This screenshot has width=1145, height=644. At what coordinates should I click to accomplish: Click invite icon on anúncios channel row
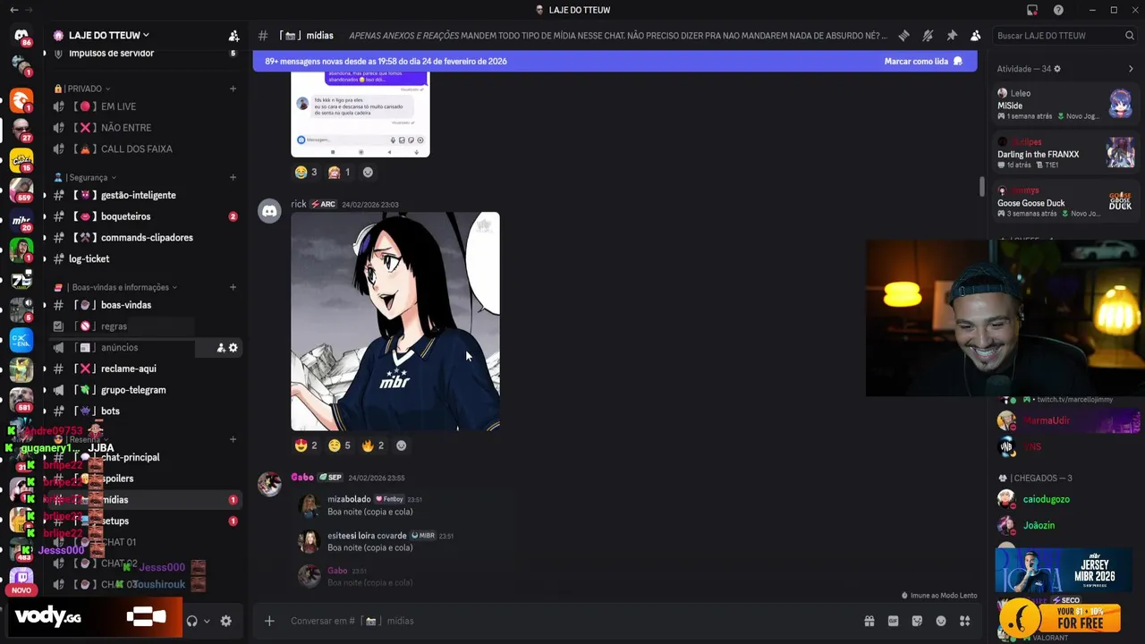pyautogui.click(x=220, y=348)
